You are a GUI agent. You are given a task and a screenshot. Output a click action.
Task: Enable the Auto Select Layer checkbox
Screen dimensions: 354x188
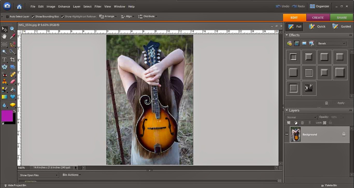point(7,17)
